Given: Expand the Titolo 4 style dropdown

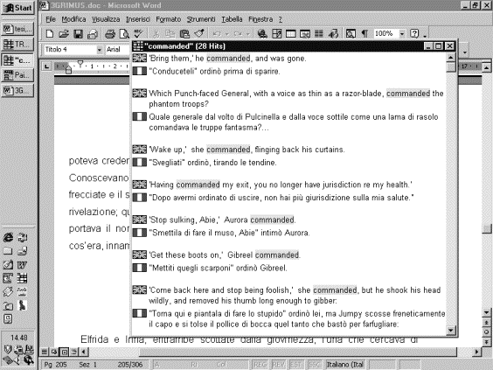Looking at the screenshot, I should coord(100,50).
